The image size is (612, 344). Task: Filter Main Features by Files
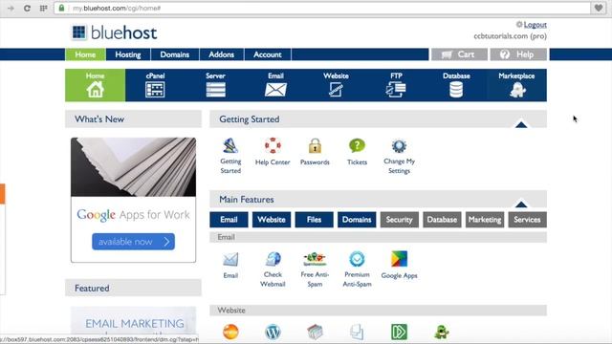click(315, 220)
